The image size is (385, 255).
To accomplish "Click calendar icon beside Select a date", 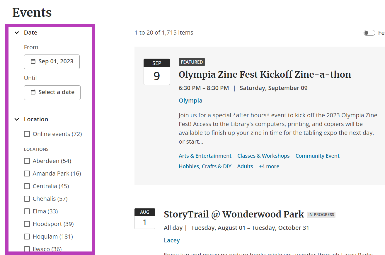I will (x=33, y=92).
